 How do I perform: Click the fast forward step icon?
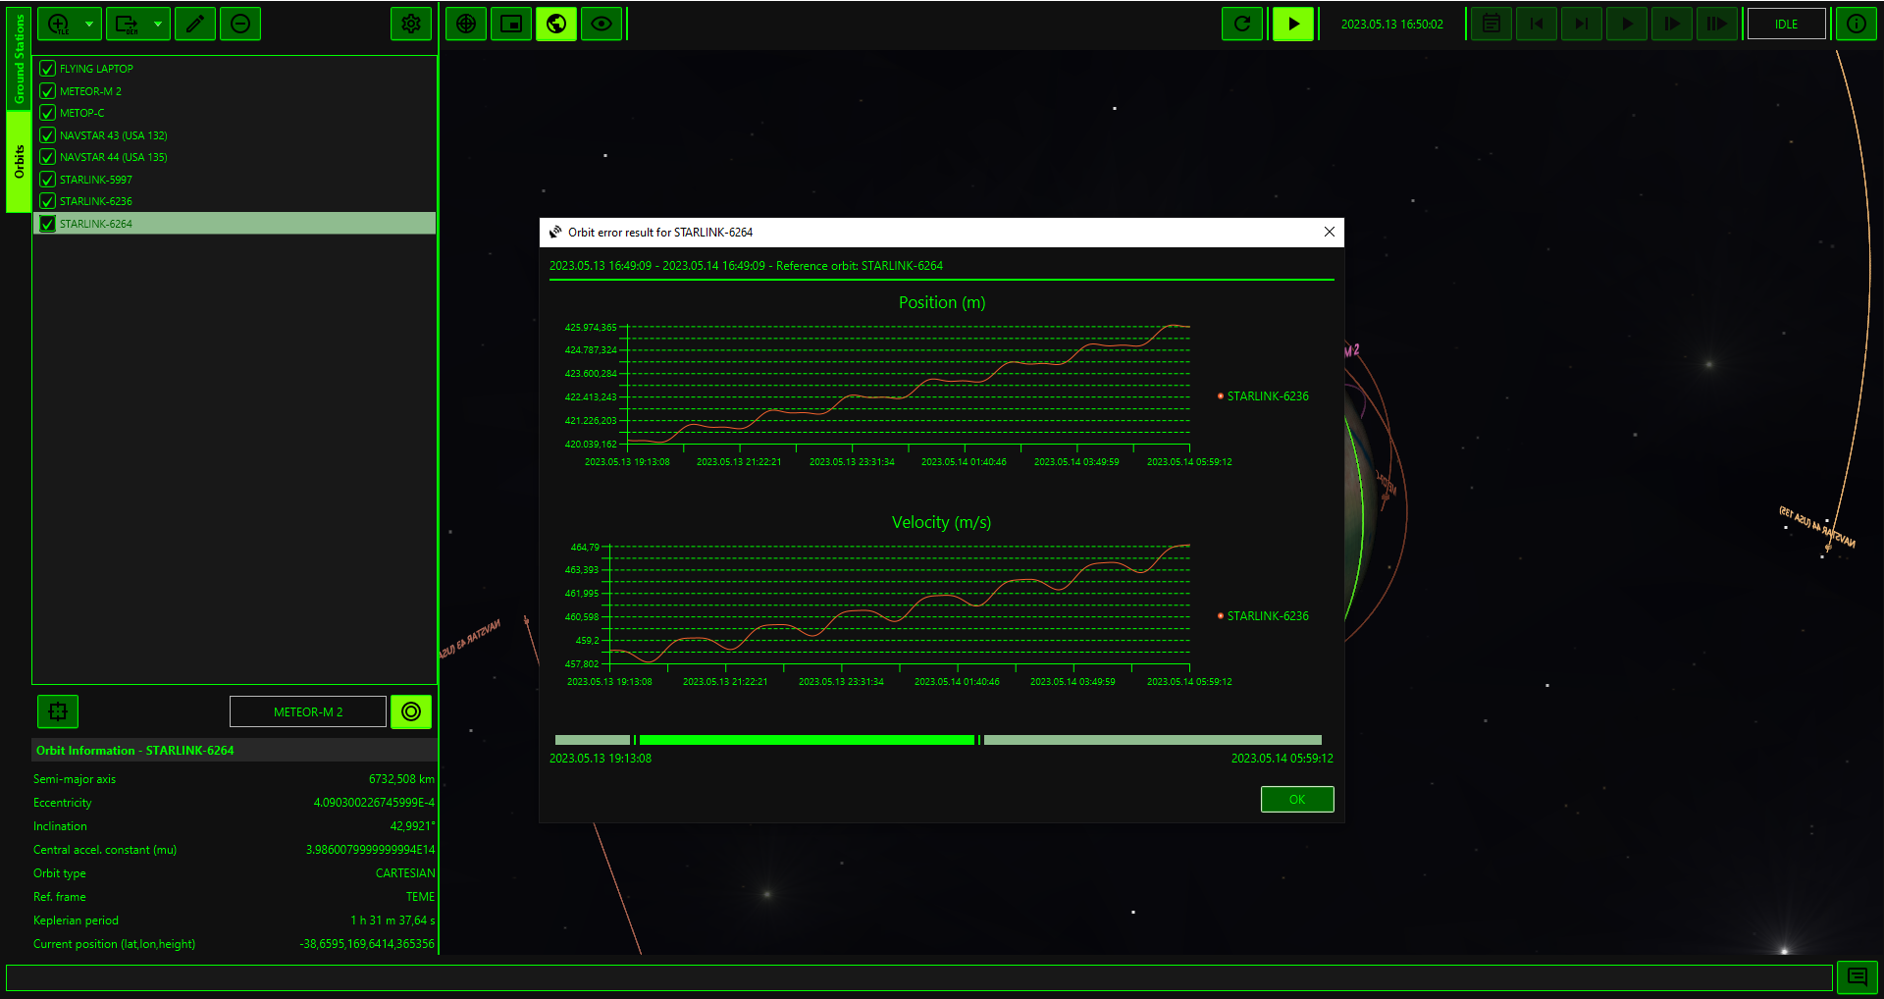(1672, 24)
